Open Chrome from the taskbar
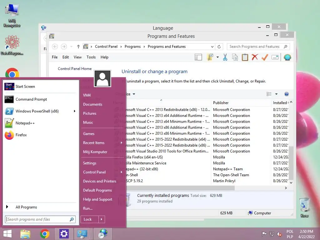 pos(45,234)
